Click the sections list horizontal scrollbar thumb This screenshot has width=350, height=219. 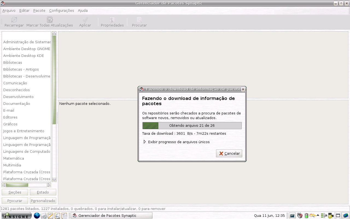[x=17, y=185]
